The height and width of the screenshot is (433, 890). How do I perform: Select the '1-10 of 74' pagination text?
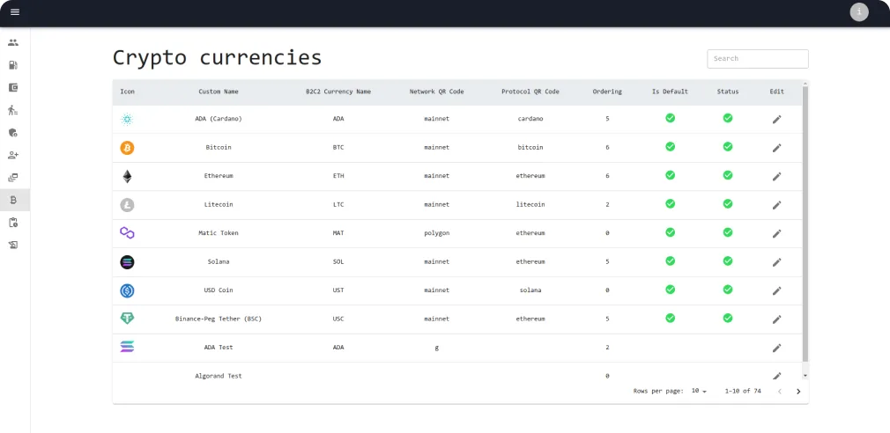coord(743,391)
